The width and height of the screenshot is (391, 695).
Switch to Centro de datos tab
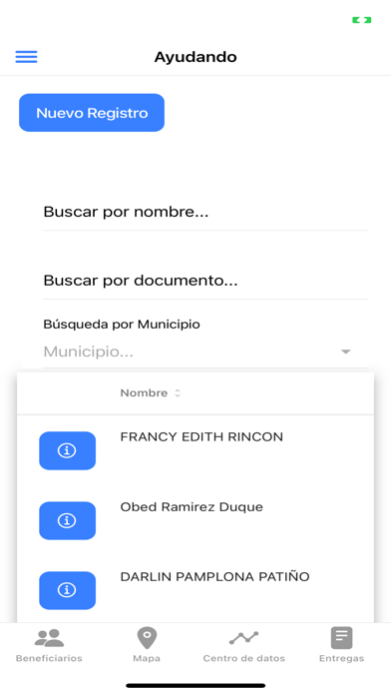(x=244, y=645)
